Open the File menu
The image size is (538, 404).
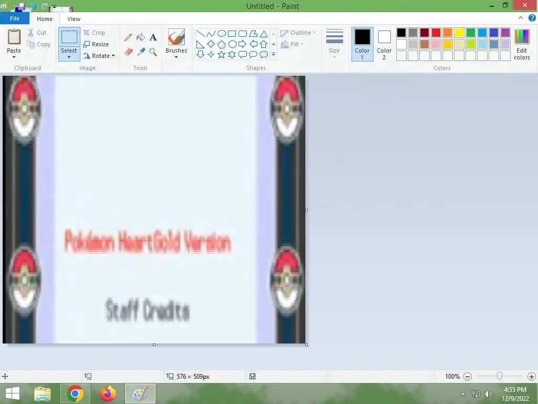[x=15, y=18]
